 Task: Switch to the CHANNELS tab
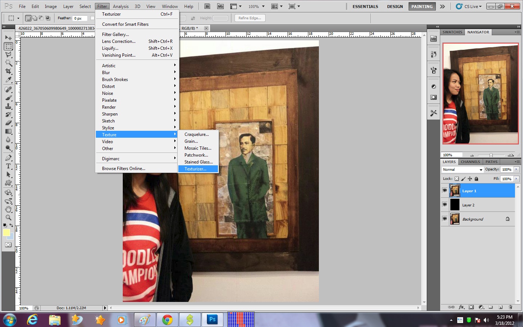click(470, 162)
